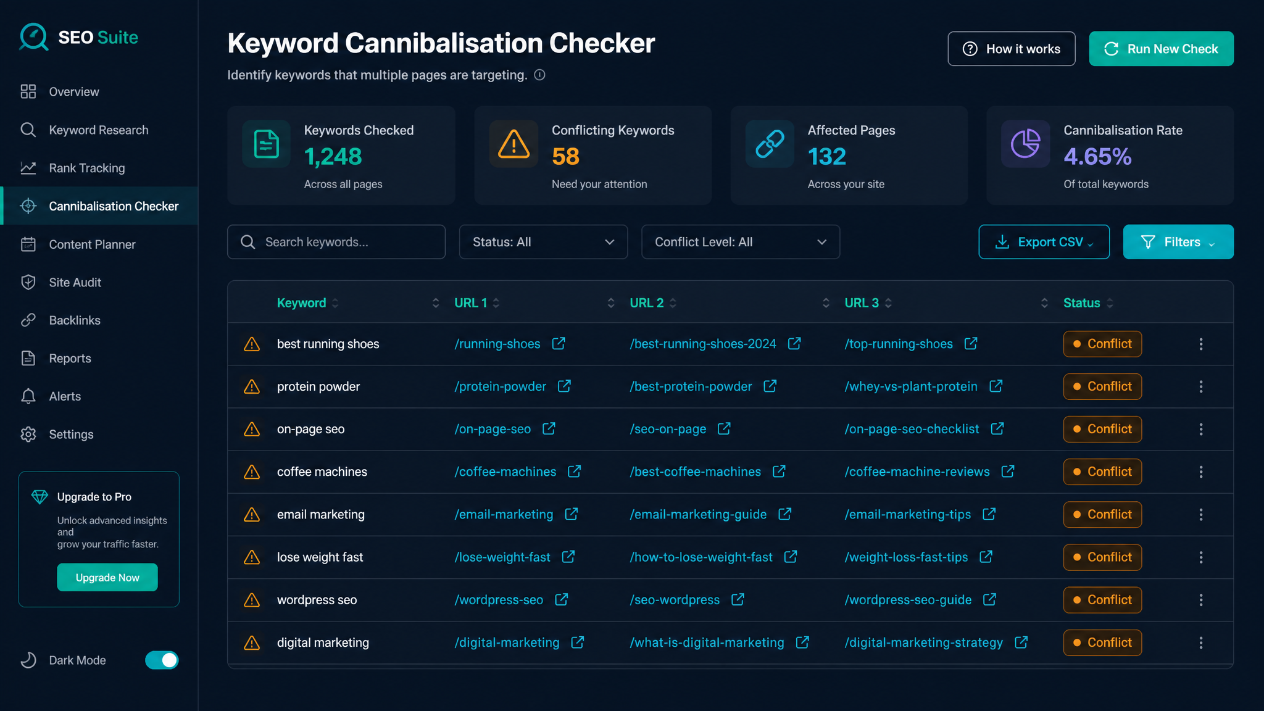This screenshot has width=1264, height=711.
Task: Click the Conflicting Keywords warning icon
Action: (x=513, y=144)
